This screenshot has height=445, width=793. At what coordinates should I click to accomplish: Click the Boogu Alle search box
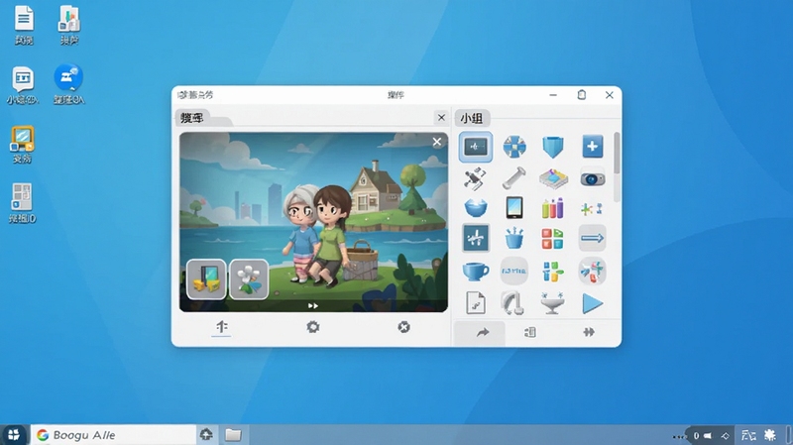point(114,435)
